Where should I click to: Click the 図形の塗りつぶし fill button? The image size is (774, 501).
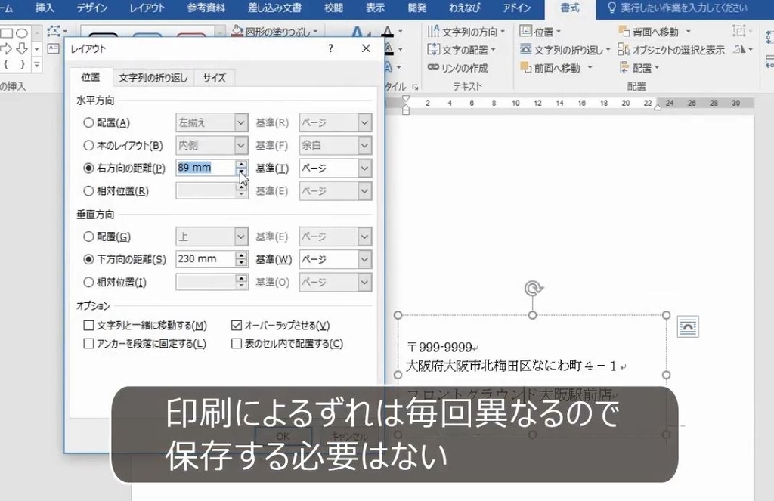click(x=274, y=31)
